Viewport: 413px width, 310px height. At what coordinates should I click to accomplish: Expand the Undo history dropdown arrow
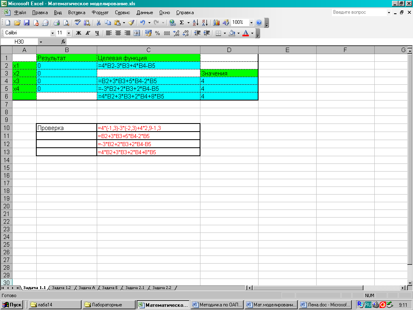click(x=149, y=23)
